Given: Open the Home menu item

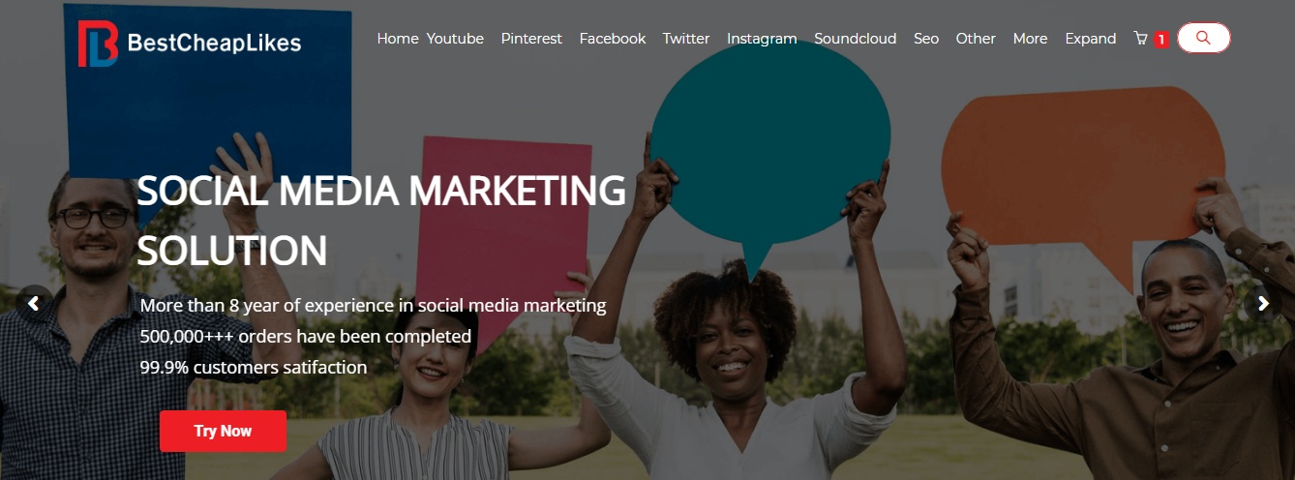Looking at the screenshot, I should coord(398,39).
